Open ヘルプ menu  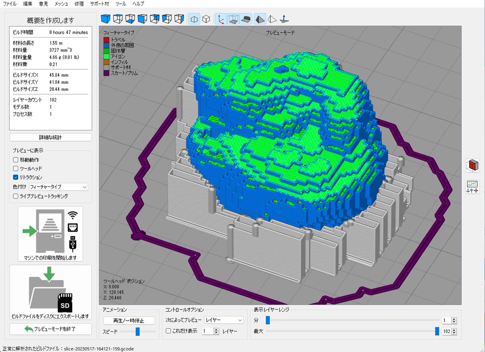[x=138, y=4]
